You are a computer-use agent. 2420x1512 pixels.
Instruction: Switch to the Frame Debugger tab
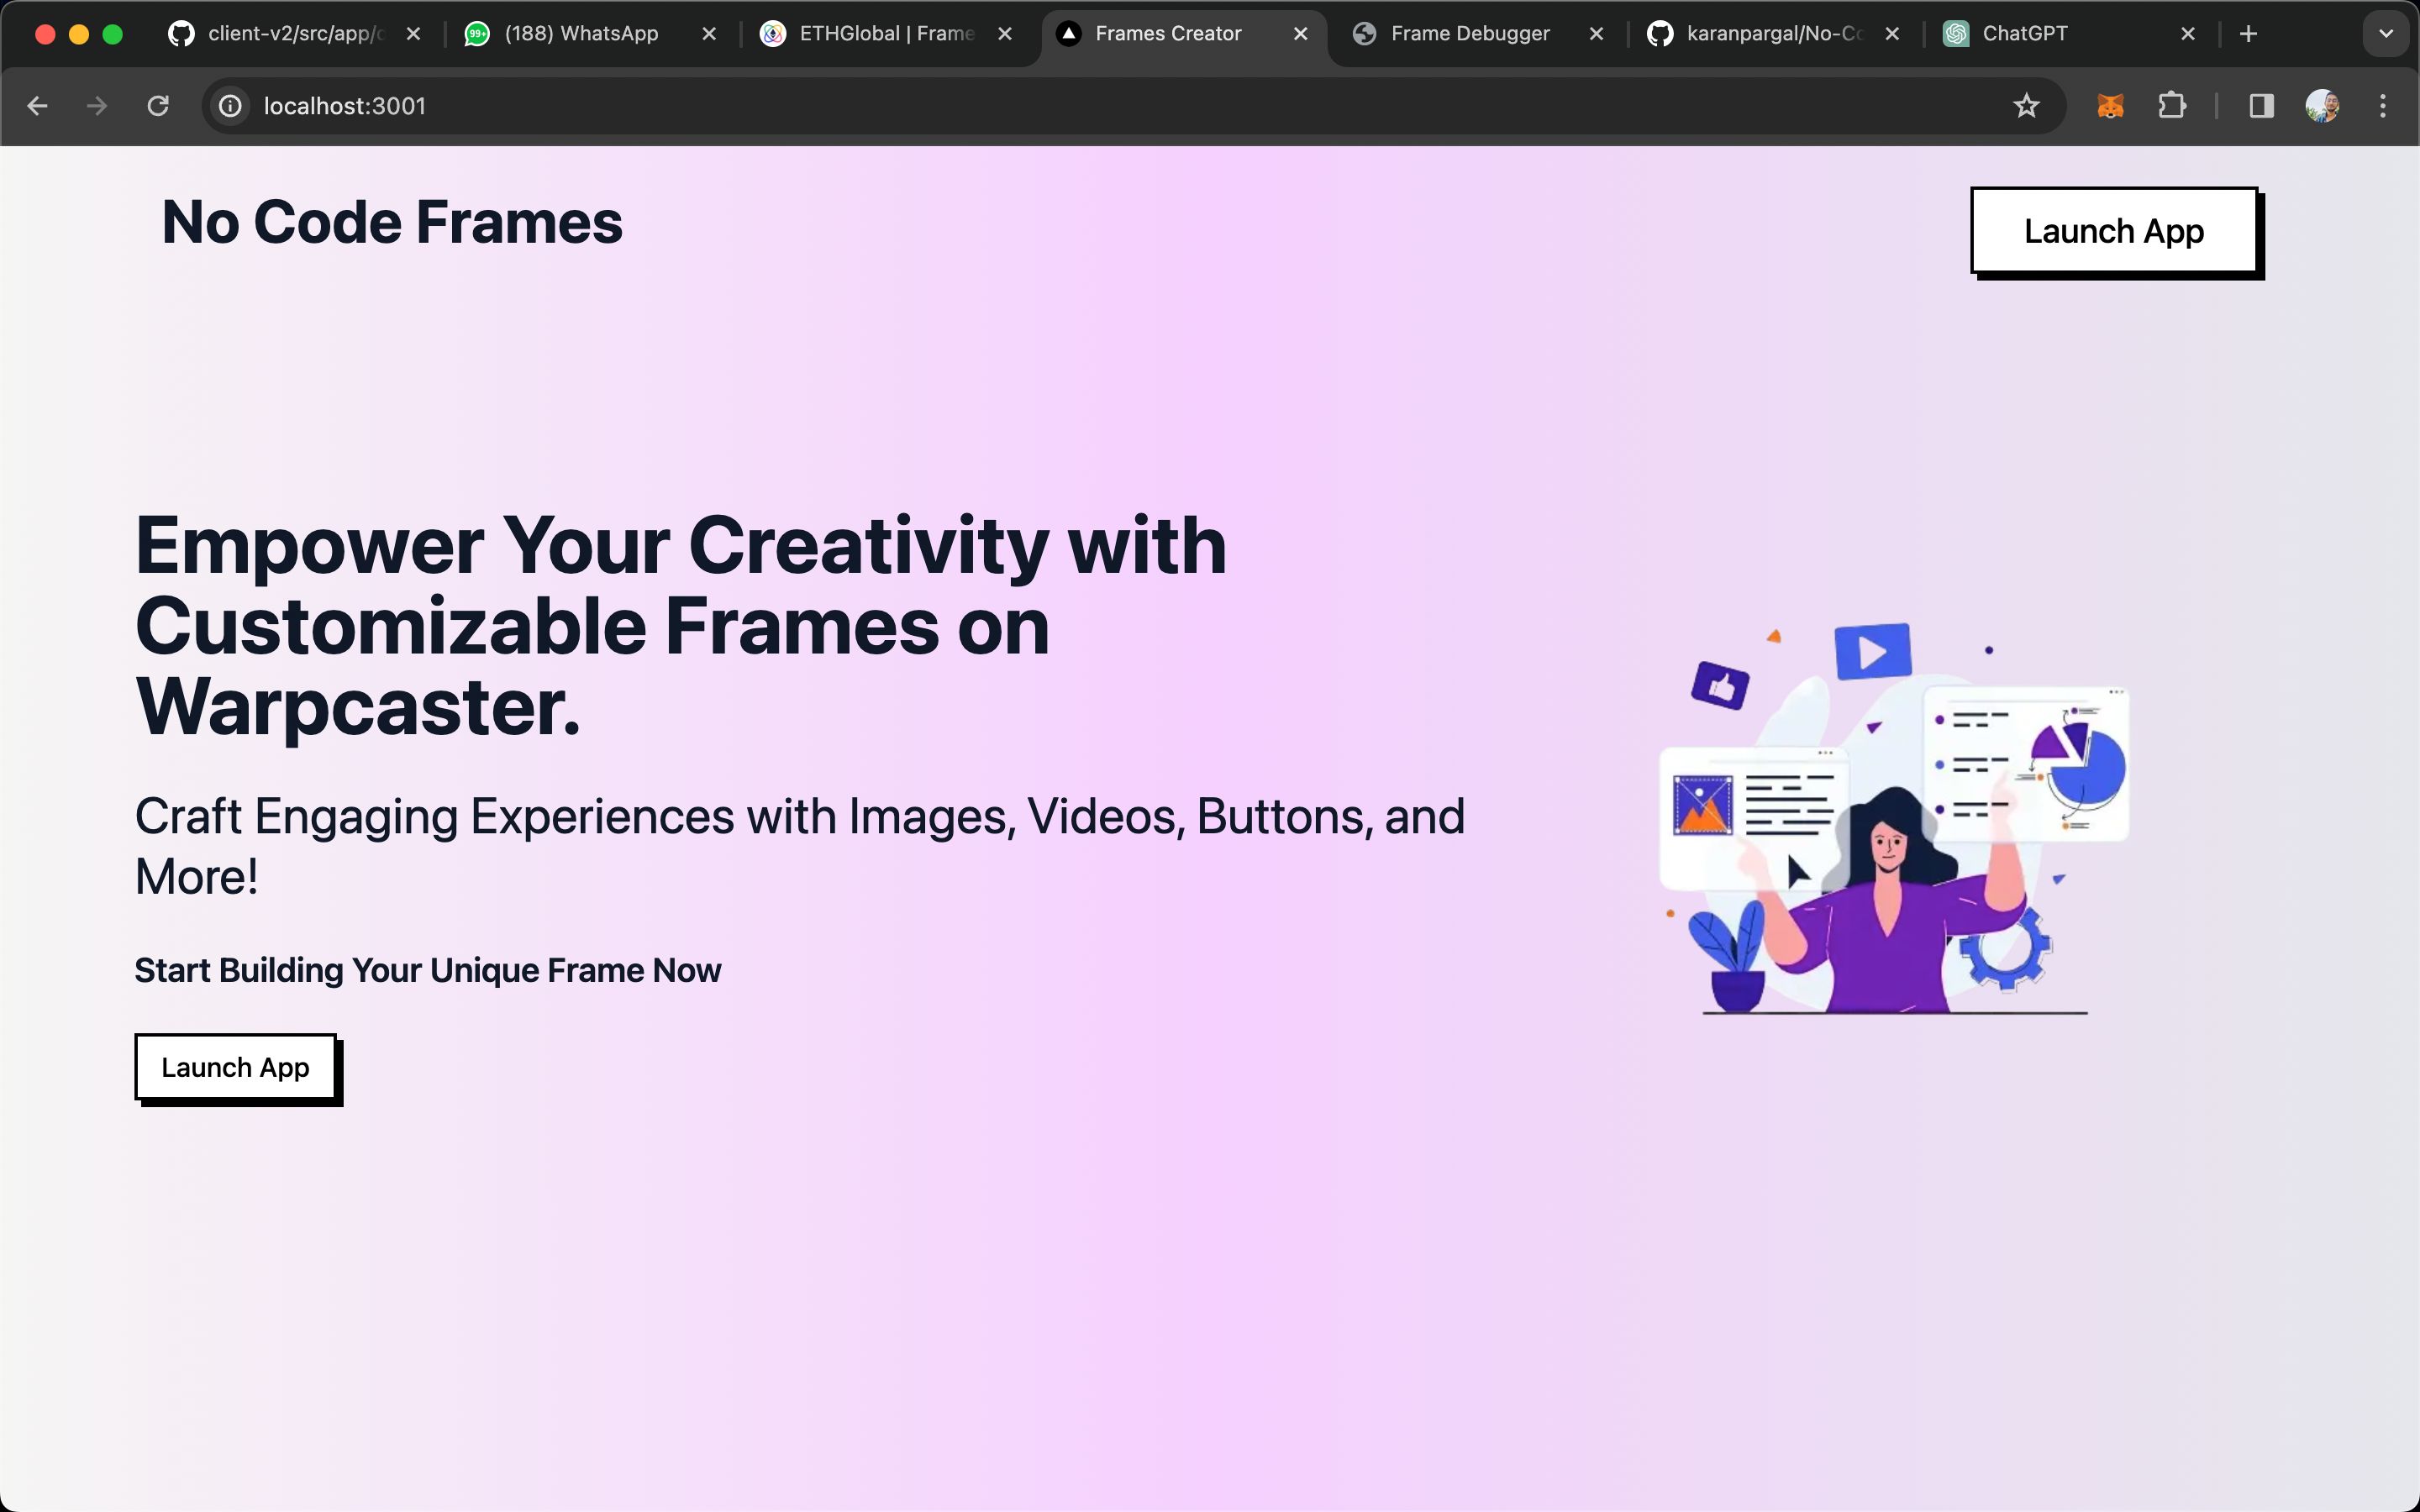pos(1472,33)
